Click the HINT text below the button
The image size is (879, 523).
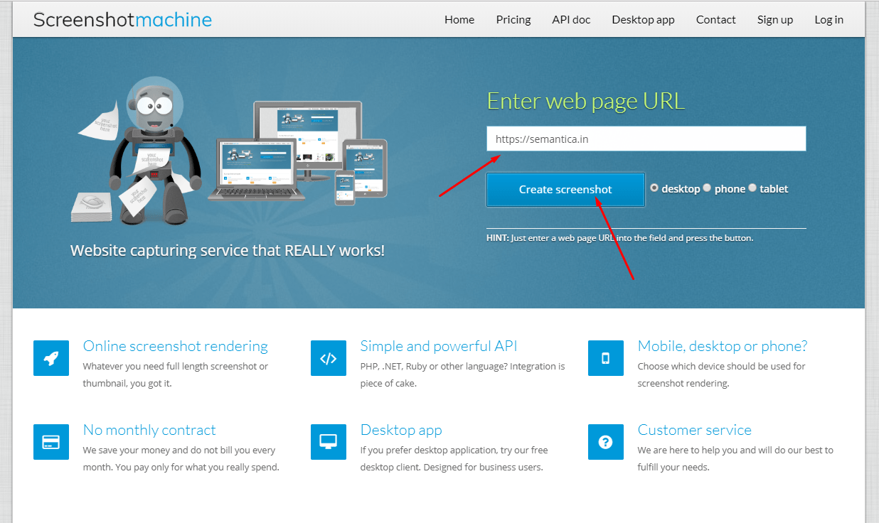point(620,238)
